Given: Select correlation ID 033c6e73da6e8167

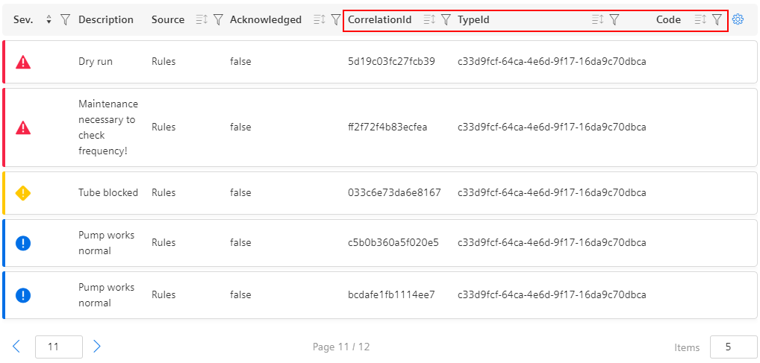Looking at the screenshot, I should click(394, 192).
